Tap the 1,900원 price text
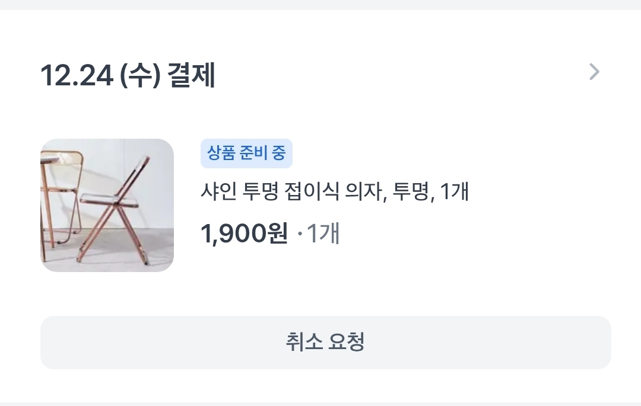The image size is (641, 406). coord(244,234)
